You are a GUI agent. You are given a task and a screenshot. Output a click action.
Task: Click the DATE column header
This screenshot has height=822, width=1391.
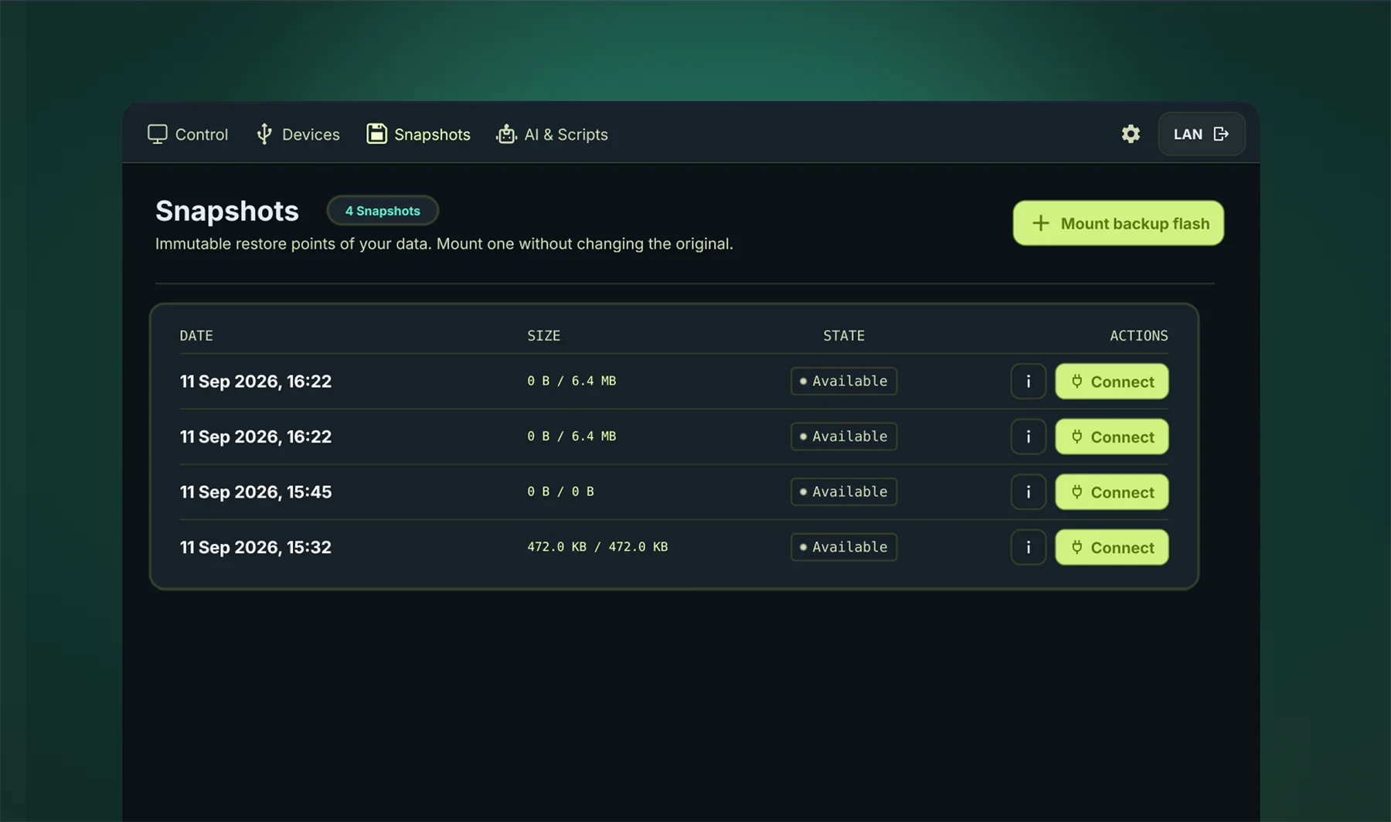click(196, 335)
